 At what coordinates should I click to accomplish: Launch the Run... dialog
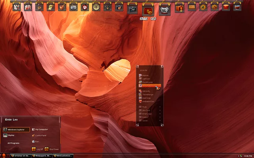pos(37,141)
